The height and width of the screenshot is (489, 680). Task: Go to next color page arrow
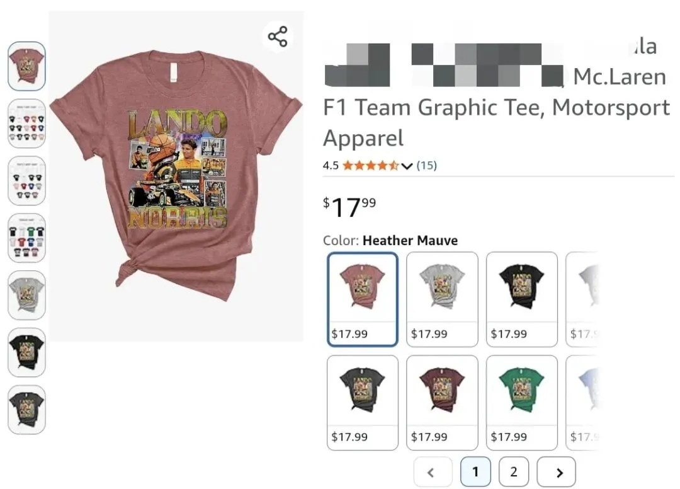(x=556, y=472)
